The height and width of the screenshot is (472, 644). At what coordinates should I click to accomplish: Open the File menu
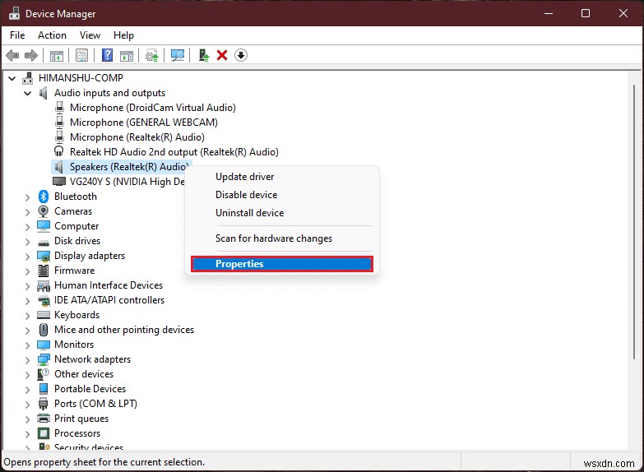(17, 35)
